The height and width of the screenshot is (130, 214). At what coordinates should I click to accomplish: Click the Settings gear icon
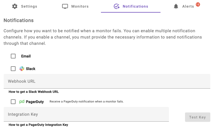coord(15,6)
